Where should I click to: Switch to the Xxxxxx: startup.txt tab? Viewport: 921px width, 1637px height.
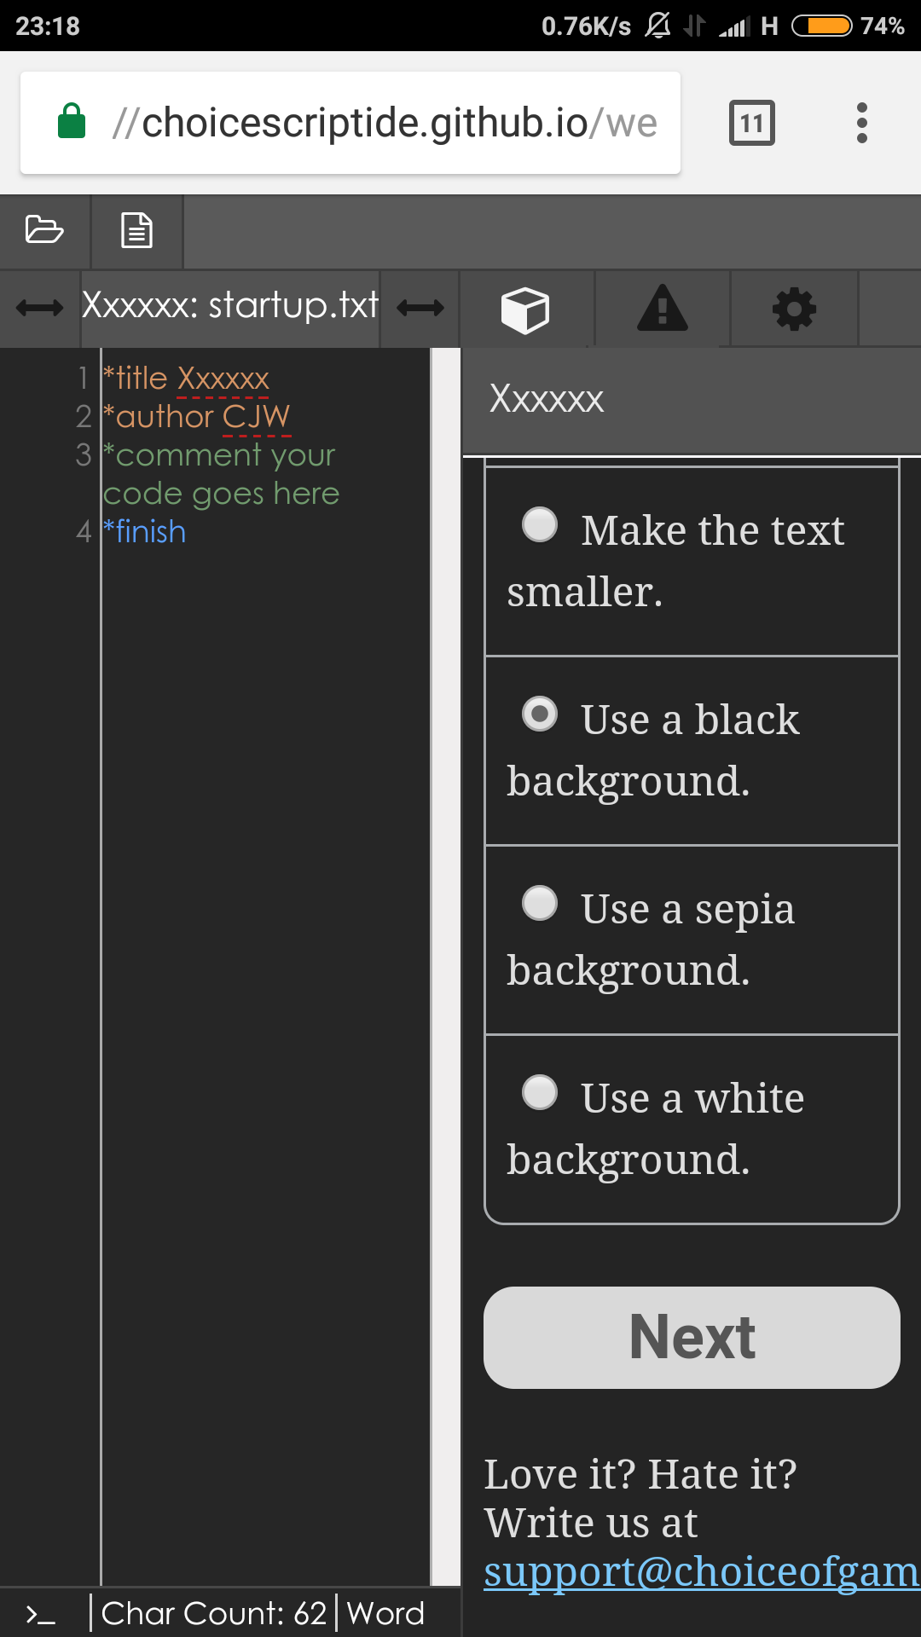(x=230, y=307)
